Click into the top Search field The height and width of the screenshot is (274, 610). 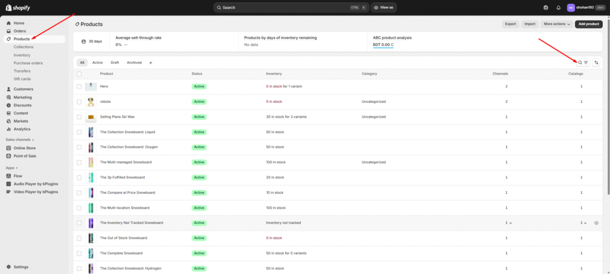pyautogui.click(x=280, y=8)
